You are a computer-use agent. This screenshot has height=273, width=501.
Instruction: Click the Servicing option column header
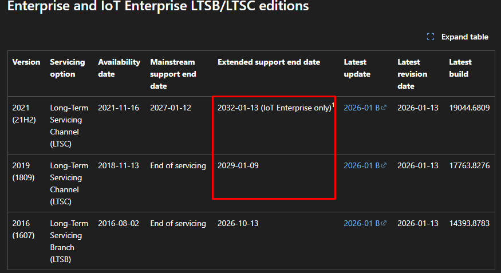coord(68,68)
